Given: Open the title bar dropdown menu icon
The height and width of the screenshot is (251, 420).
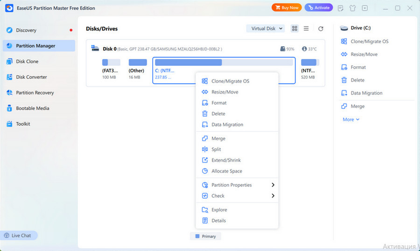Looking at the screenshot, I should pos(365,8).
